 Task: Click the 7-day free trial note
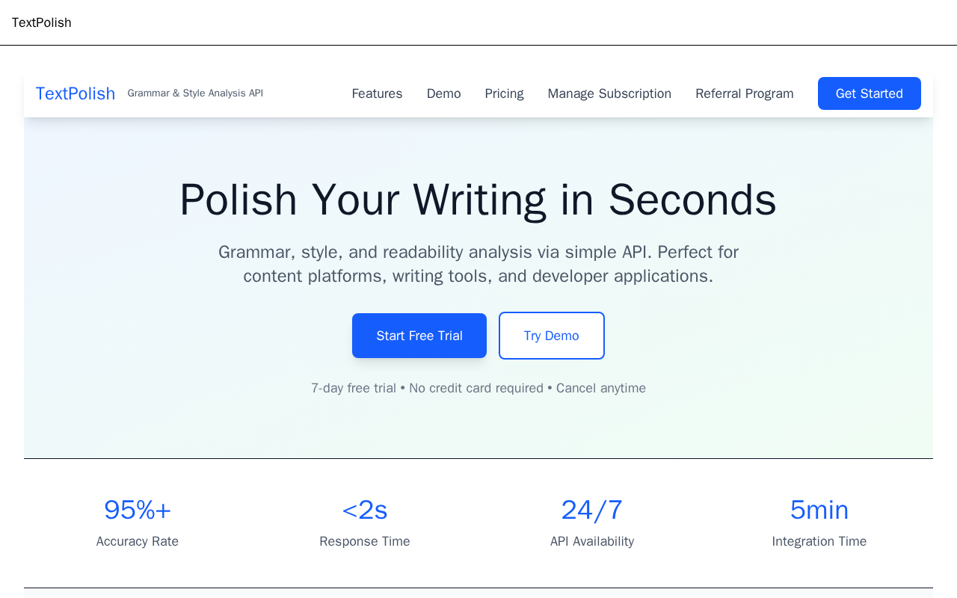pos(478,388)
